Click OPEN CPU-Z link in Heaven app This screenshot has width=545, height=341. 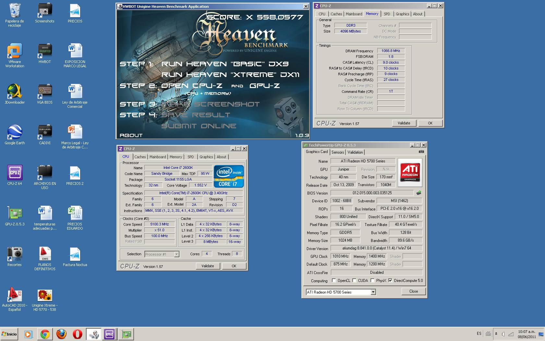[x=192, y=86]
